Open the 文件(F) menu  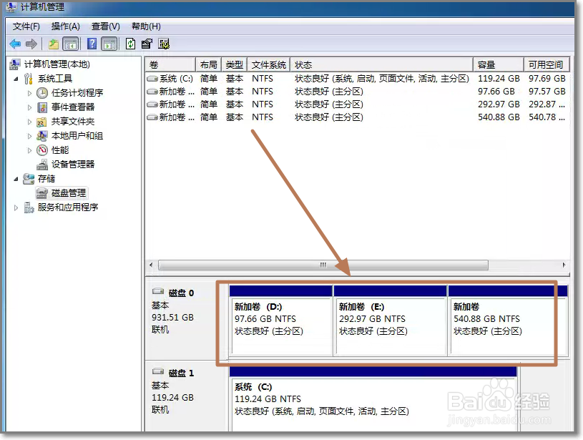26,26
